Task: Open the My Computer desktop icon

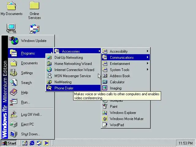Action: (x=11, y=28)
